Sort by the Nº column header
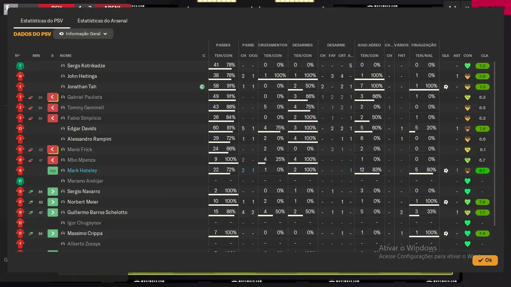 pos(17,56)
